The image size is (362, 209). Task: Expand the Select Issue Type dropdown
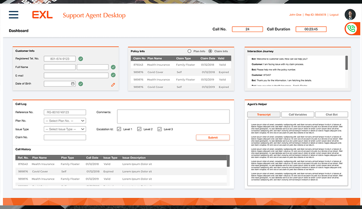(x=65, y=129)
